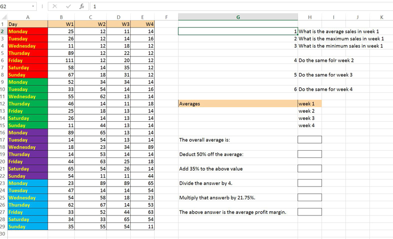Click answer box beside 'Add 35% to the above value'
Image resolution: width=393 pixels, height=239 pixels.
[310, 169]
